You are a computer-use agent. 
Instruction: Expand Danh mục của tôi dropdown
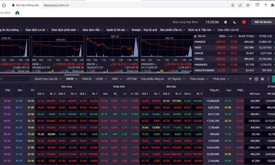tap(48, 79)
